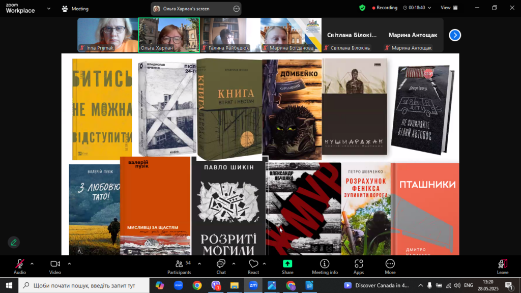Show hidden system tray icons
This screenshot has width=521, height=293.
pyautogui.click(x=420, y=285)
